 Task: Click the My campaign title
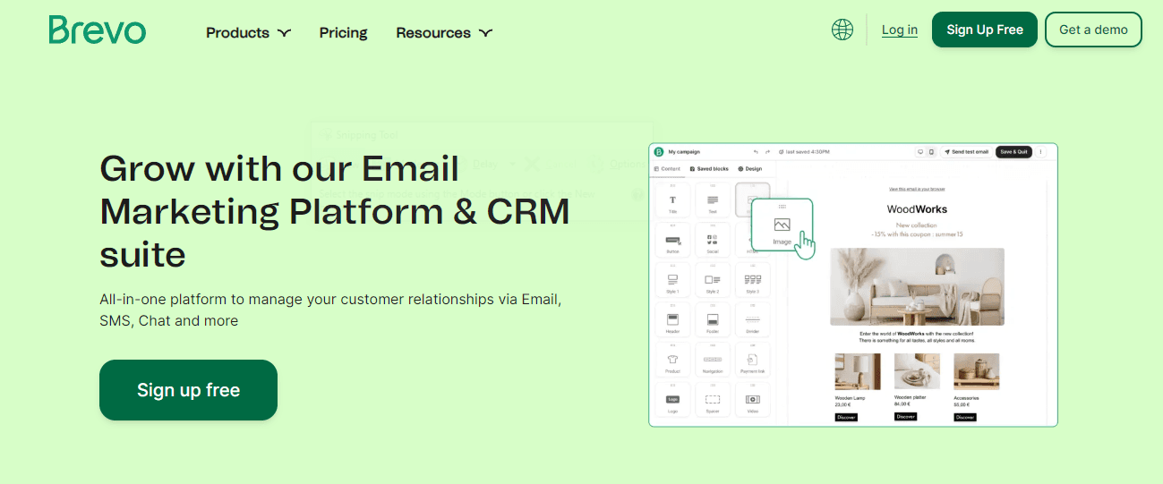click(684, 152)
